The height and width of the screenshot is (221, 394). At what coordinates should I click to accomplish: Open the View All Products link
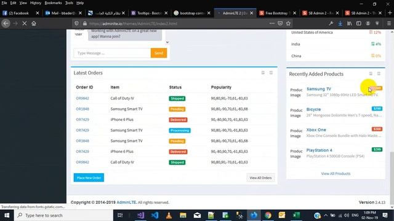tap(336, 174)
